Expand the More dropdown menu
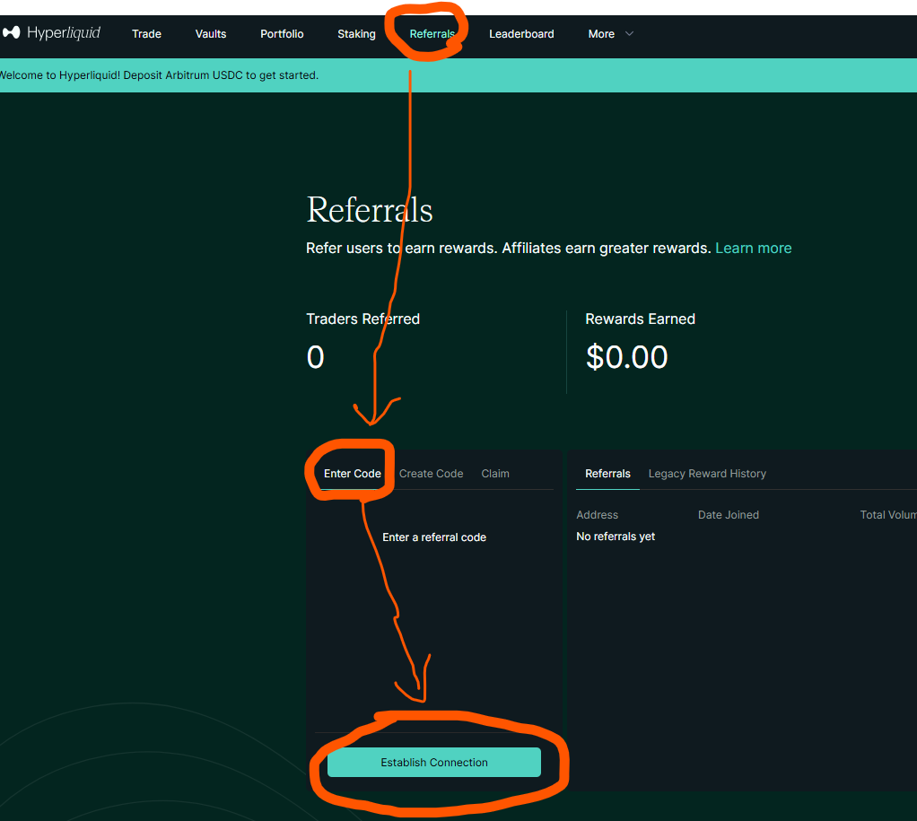Image resolution: width=917 pixels, height=821 pixels. [610, 34]
